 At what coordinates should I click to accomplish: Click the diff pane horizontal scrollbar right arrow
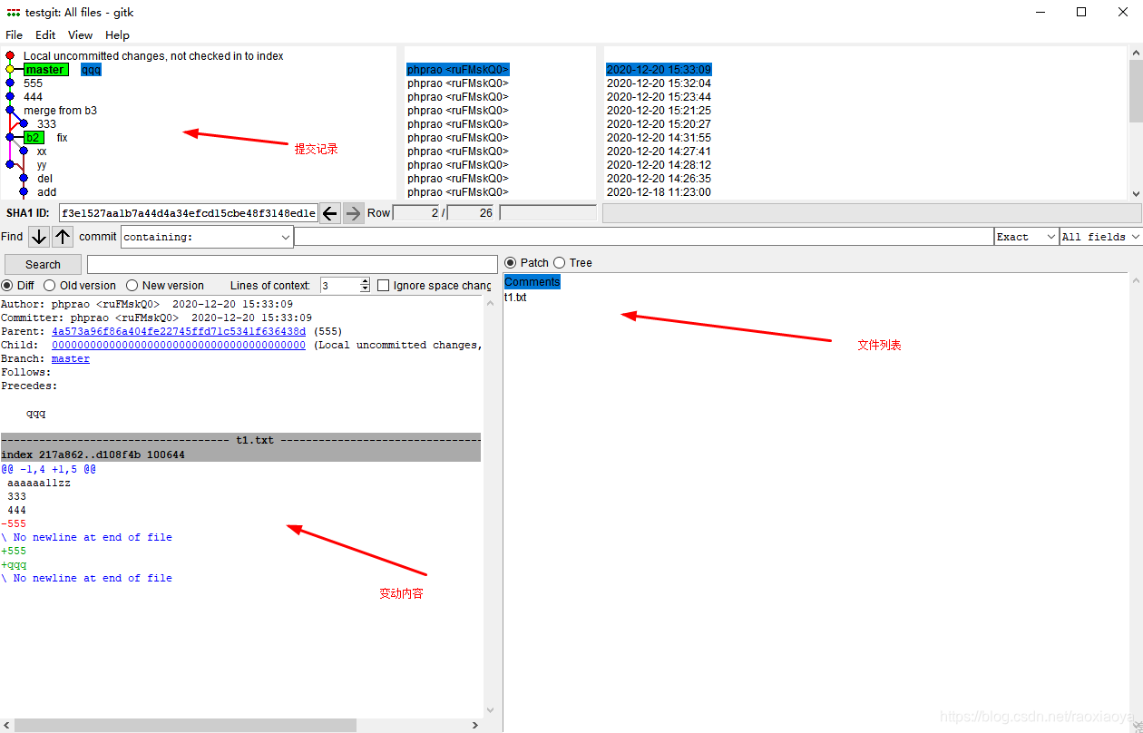click(476, 725)
